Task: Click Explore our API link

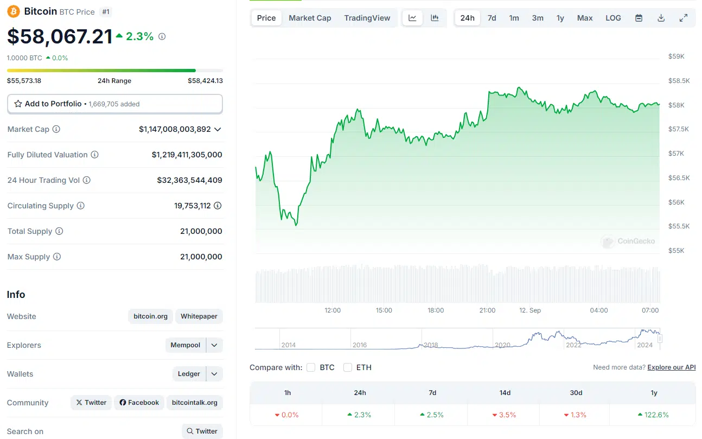Action: 672,367
